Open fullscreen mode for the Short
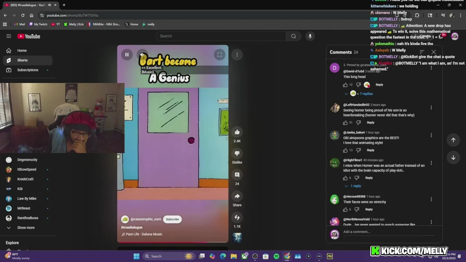 pyautogui.click(x=220, y=55)
